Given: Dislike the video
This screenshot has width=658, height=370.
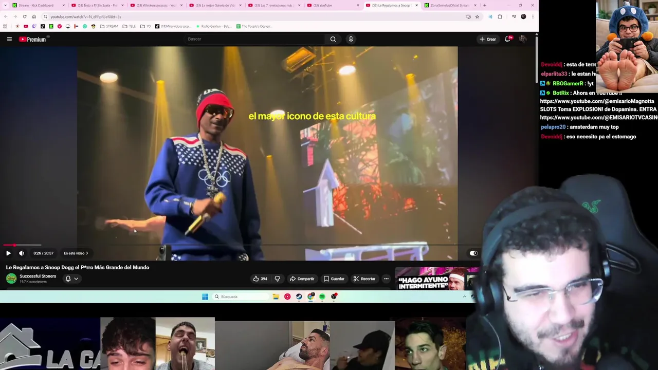Looking at the screenshot, I should point(277,279).
